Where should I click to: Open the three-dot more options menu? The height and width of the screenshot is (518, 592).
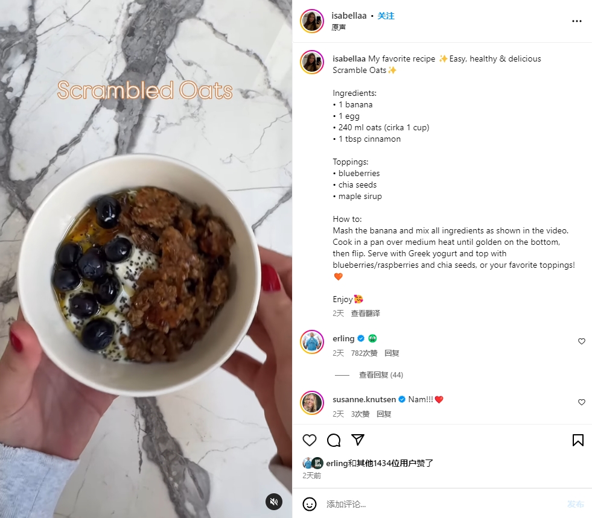coord(576,21)
